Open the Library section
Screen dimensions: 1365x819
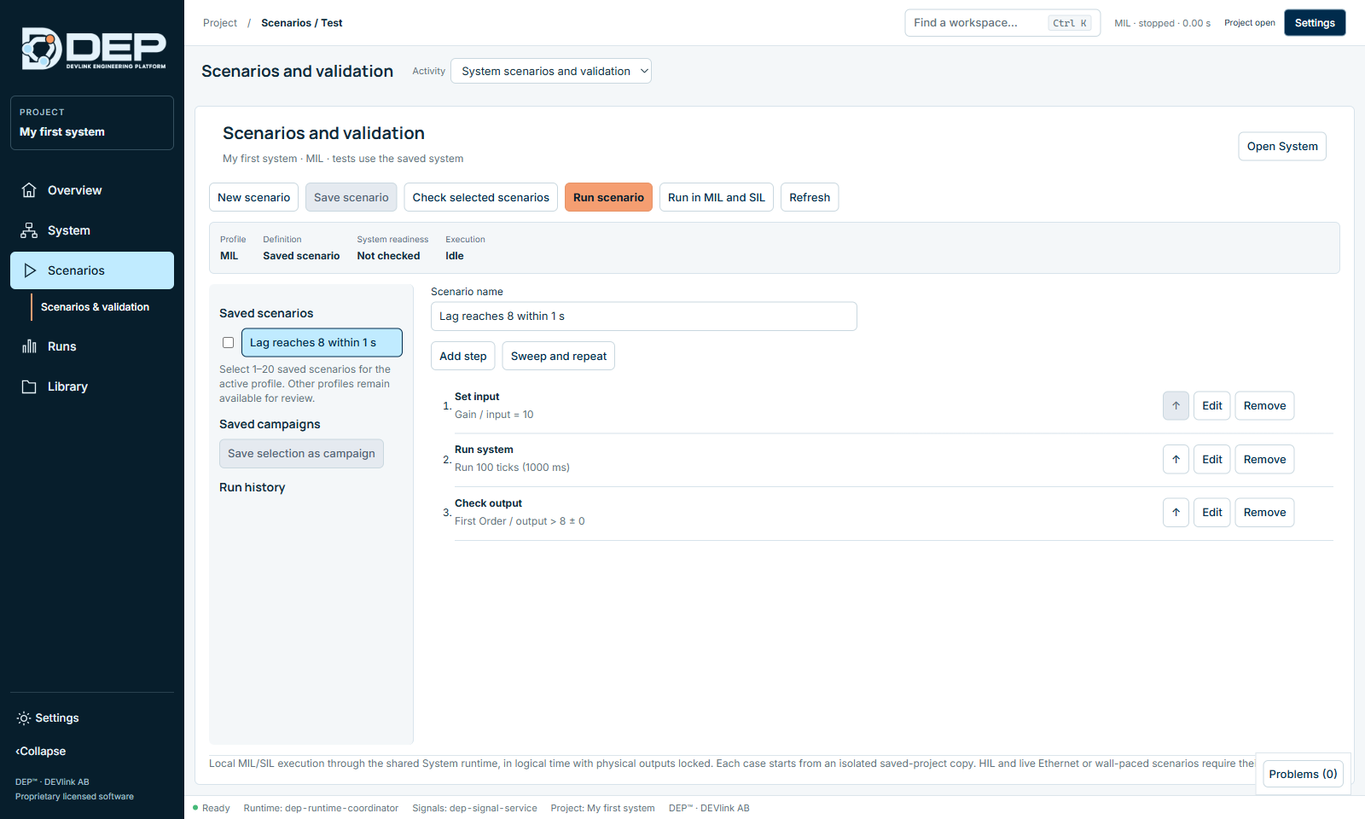tap(92, 386)
